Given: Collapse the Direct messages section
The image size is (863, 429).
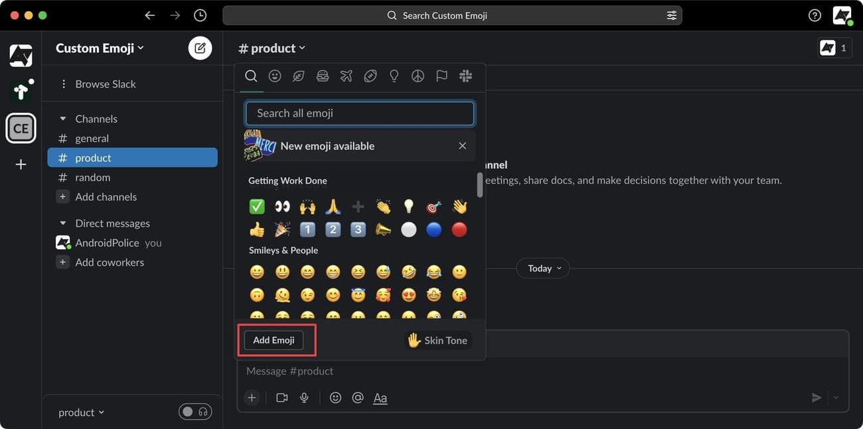Looking at the screenshot, I should 62,223.
